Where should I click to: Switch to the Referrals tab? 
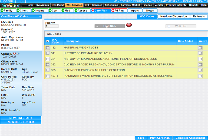point(199,16)
